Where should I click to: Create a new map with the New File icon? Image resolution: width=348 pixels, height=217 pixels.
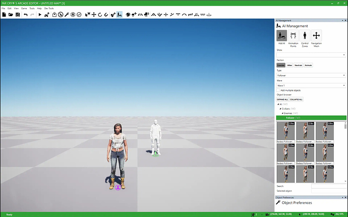coord(4,15)
